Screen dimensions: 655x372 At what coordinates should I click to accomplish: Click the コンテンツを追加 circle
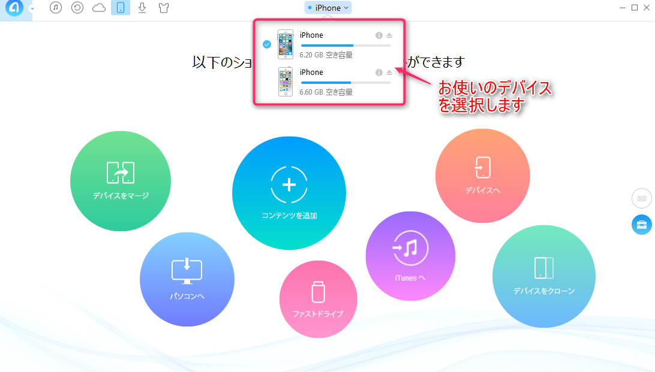pos(289,193)
